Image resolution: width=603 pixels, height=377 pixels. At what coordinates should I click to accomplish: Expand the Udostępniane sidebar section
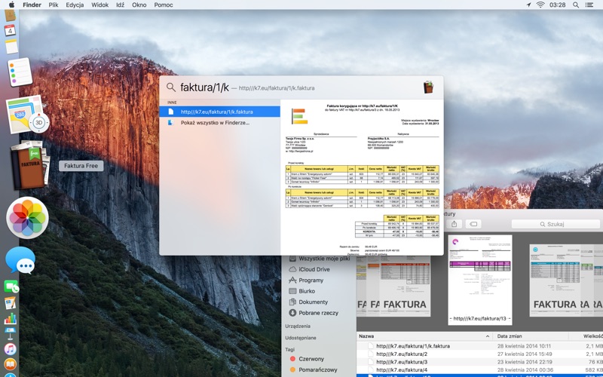[301, 338]
